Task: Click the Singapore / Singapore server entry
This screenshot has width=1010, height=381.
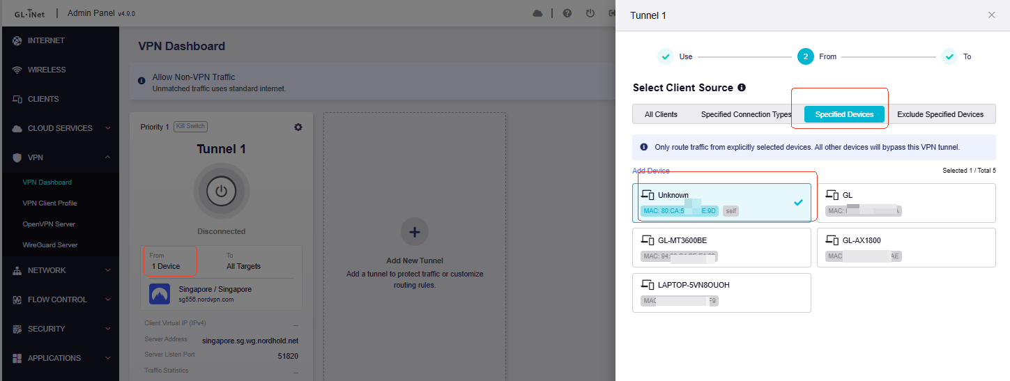Action: (221, 293)
